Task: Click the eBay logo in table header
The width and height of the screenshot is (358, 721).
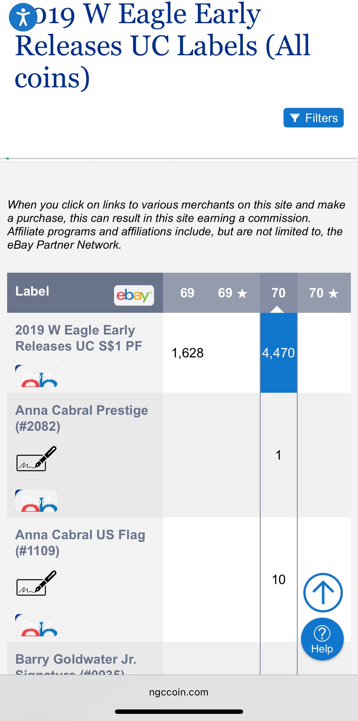Action: (134, 295)
